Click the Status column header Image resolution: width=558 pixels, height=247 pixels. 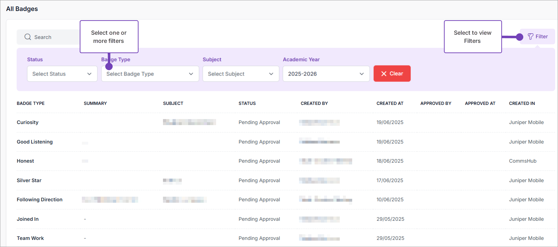click(247, 103)
